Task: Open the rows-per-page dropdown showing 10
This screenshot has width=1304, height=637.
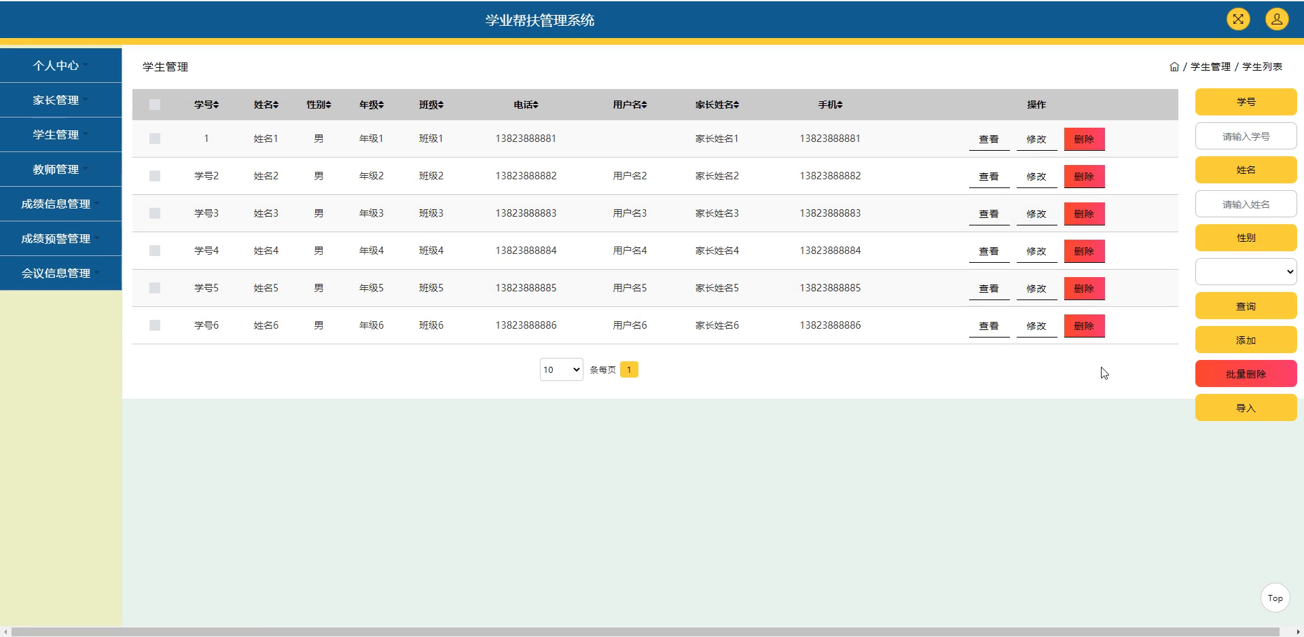Action: (561, 369)
